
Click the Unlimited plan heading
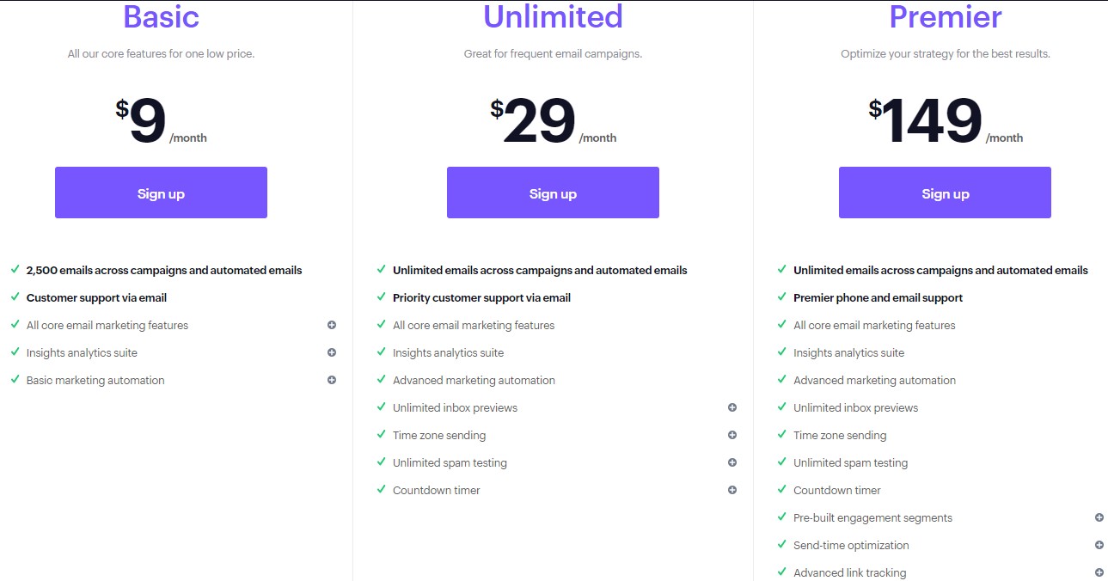coord(553,16)
